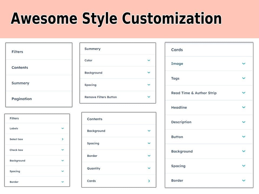
Task: Click the Summery navigation entry
Action: (x=20, y=83)
